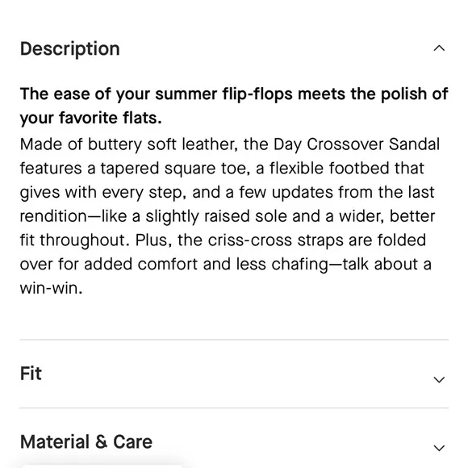The image size is (468, 468).
Task: Click the words 'favorite flats.' in the tagline
Action: (111, 118)
